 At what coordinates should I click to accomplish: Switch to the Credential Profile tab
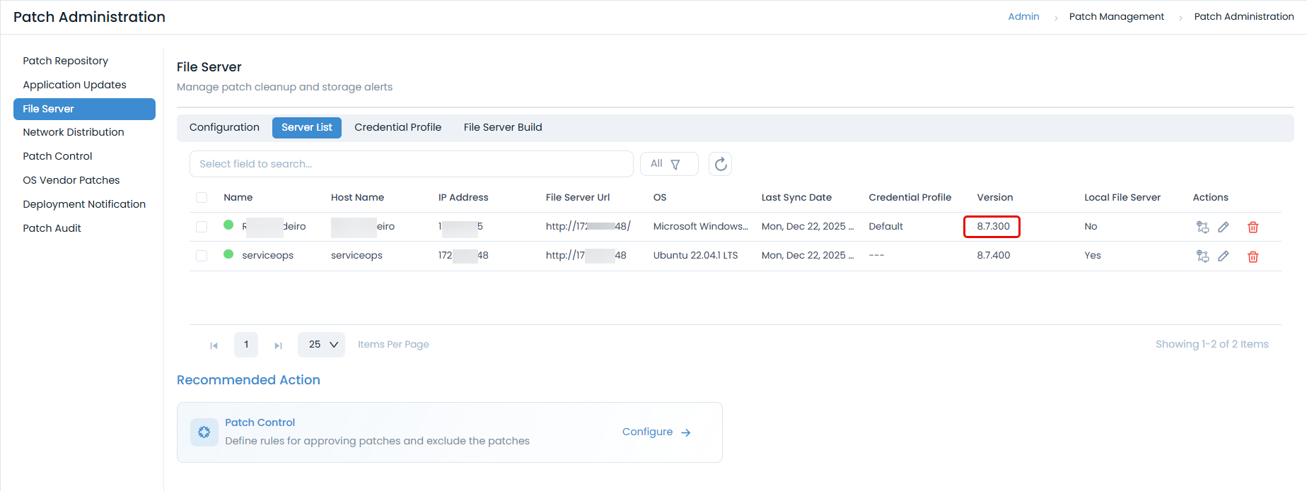tap(397, 127)
